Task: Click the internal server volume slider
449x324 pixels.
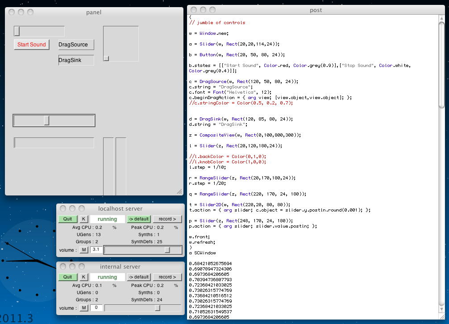Action: point(143,308)
